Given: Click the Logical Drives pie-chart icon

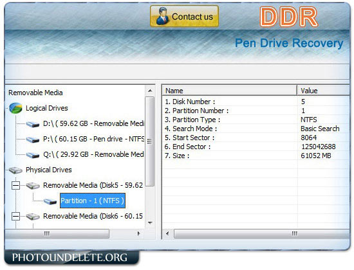Looking at the screenshot, I should [15, 108].
